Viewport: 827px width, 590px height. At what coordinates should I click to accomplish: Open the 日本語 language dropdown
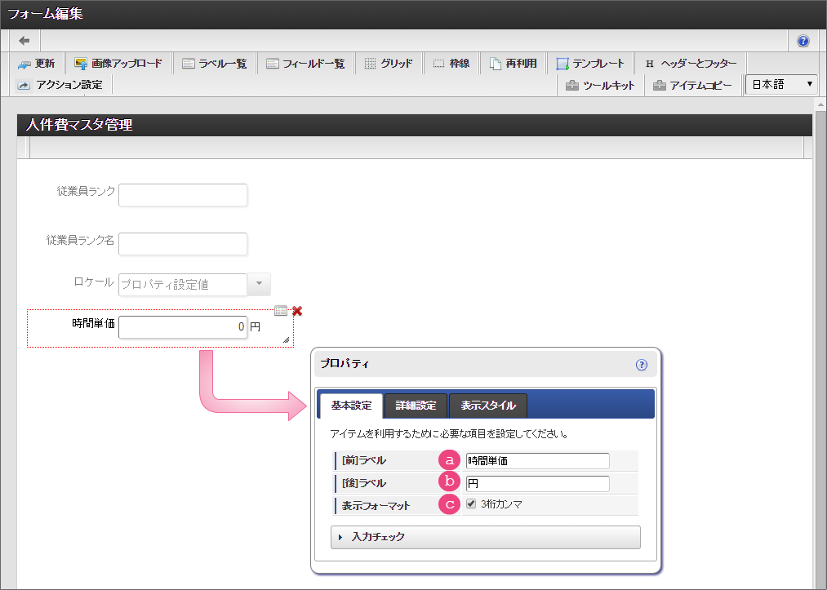(781, 84)
